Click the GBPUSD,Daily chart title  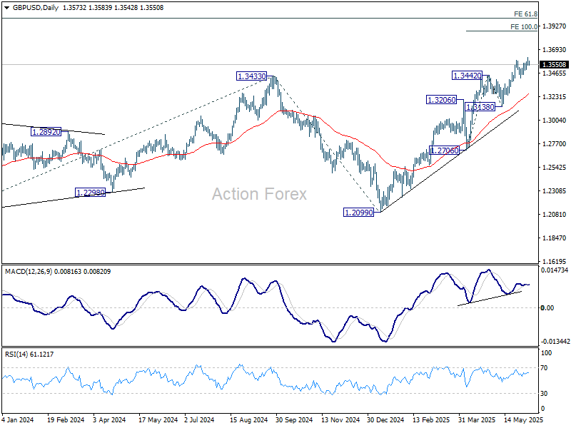[32, 7]
